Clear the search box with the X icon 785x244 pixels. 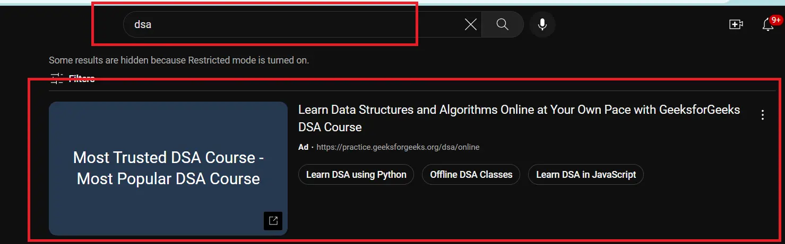click(x=470, y=24)
